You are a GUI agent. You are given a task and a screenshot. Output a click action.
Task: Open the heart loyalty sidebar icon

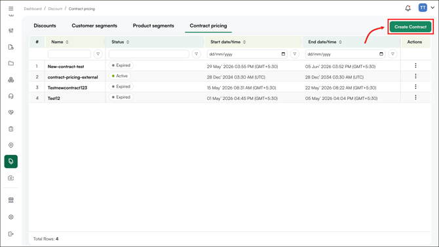[x=11, y=112]
